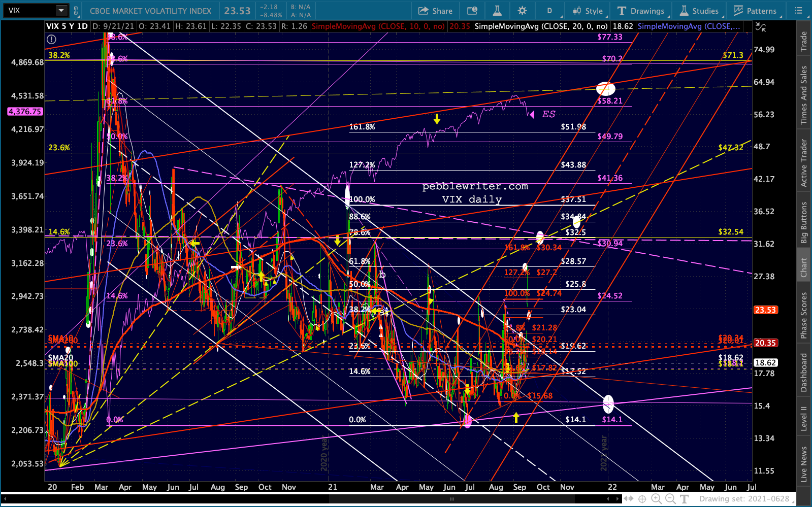Open the Patterns menu
This screenshot has width=812, height=507.
[x=755, y=11]
